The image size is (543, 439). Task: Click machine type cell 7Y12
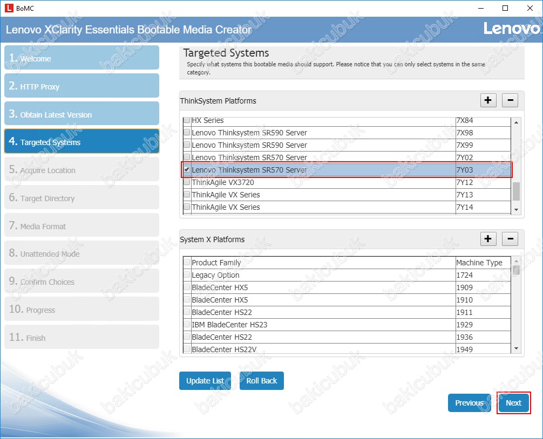pos(483,182)
